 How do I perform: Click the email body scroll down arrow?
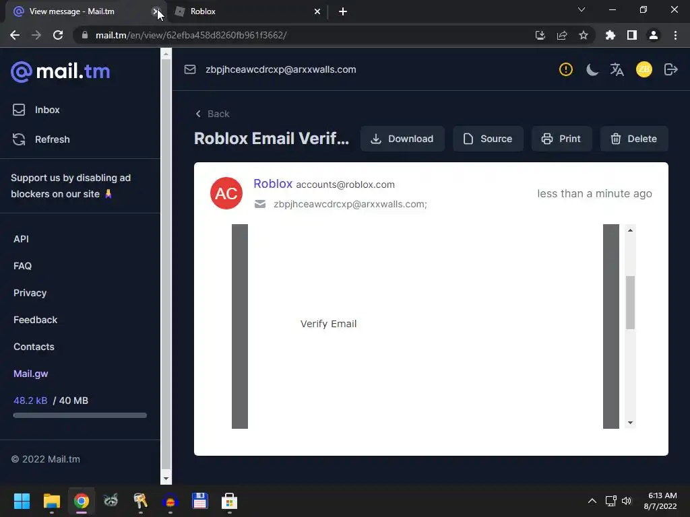click(630, 423)
